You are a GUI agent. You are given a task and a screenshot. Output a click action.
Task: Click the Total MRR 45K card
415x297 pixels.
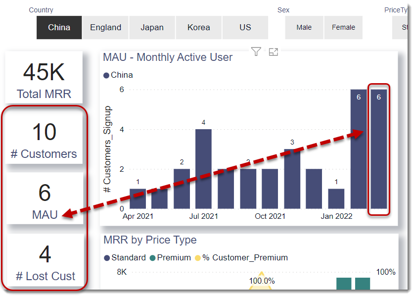[x=44, y=77]
